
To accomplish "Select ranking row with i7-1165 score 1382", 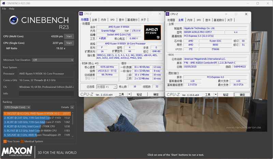I will tap(37, 122).
